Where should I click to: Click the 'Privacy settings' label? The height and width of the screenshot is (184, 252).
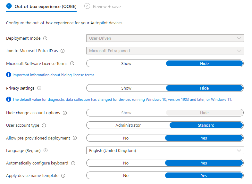pyautogui.click(x=20, y=88)
